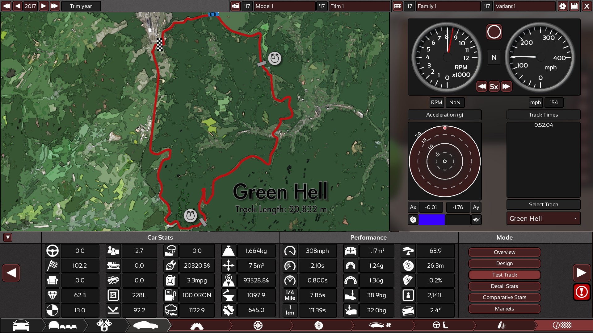593x333 pixels.
Task: Open the aerodynamics tab icon
Action: (380, 325)
